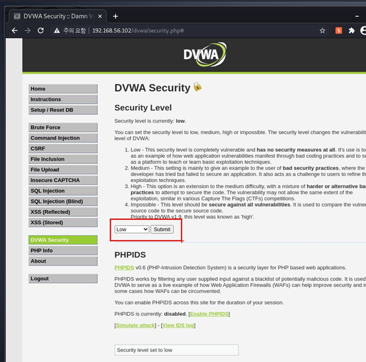
Task: Open the XSS (Stored) page
Action: pyautogui.click(x=63, y=222)
